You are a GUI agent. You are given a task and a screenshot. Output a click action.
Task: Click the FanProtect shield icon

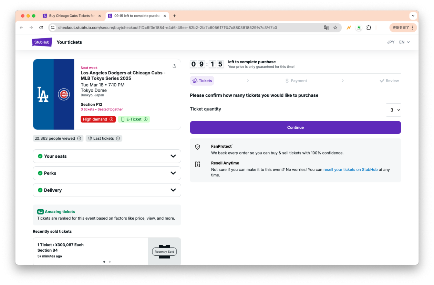197,147
